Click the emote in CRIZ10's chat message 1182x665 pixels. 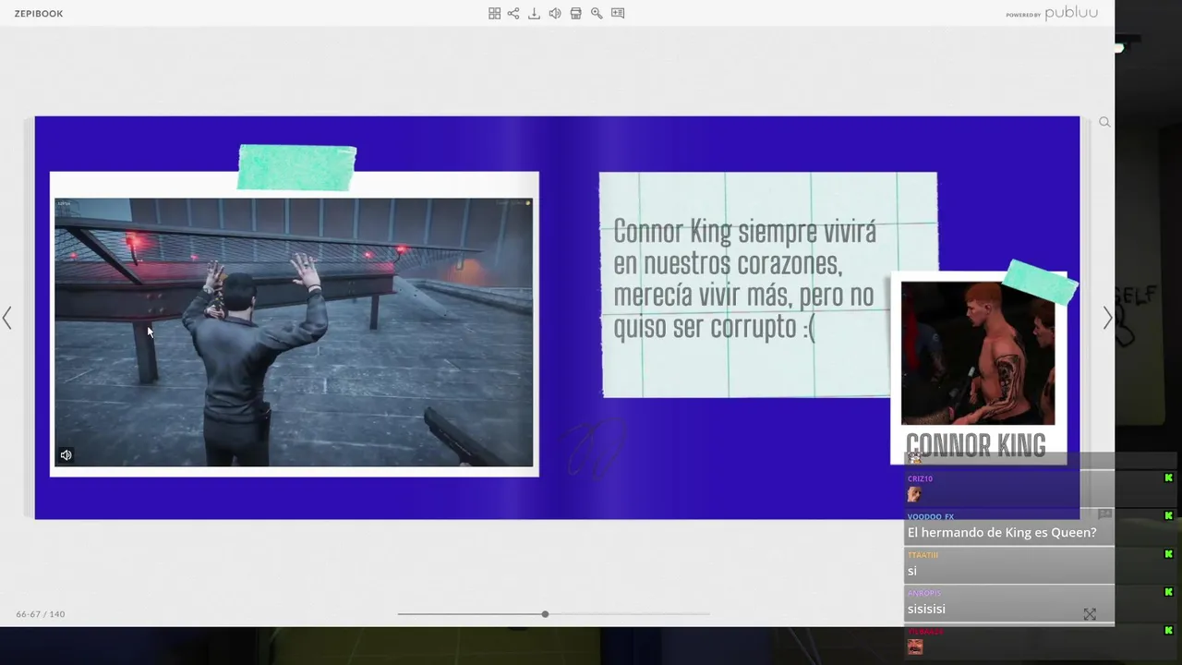tap(914, 494)
